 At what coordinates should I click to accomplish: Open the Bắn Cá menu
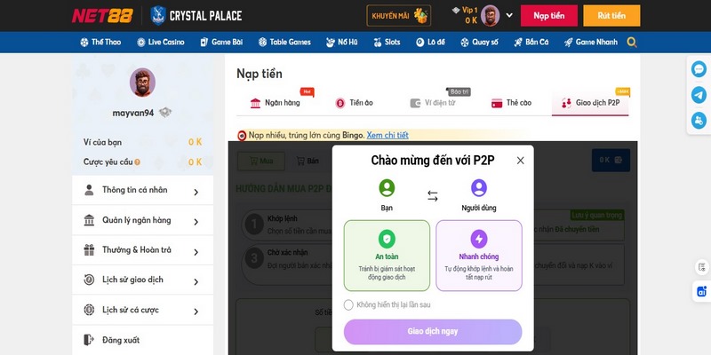[531, 42]
